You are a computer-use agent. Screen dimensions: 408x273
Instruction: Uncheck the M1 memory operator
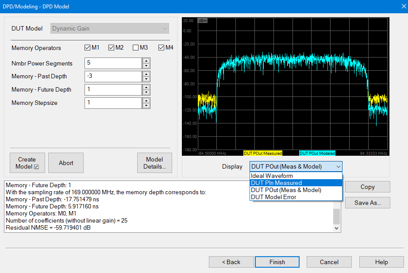[87, 48]
